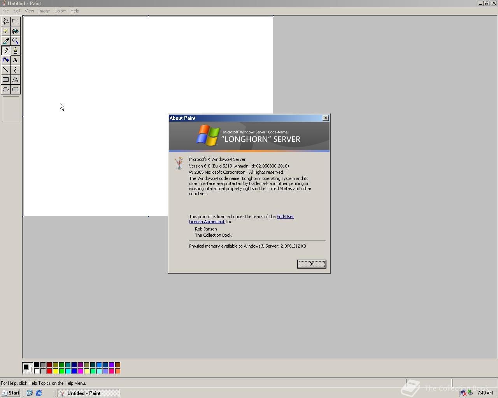Select the orange color swatch
This screenshot has height=398, width=498.
(117, 371)
